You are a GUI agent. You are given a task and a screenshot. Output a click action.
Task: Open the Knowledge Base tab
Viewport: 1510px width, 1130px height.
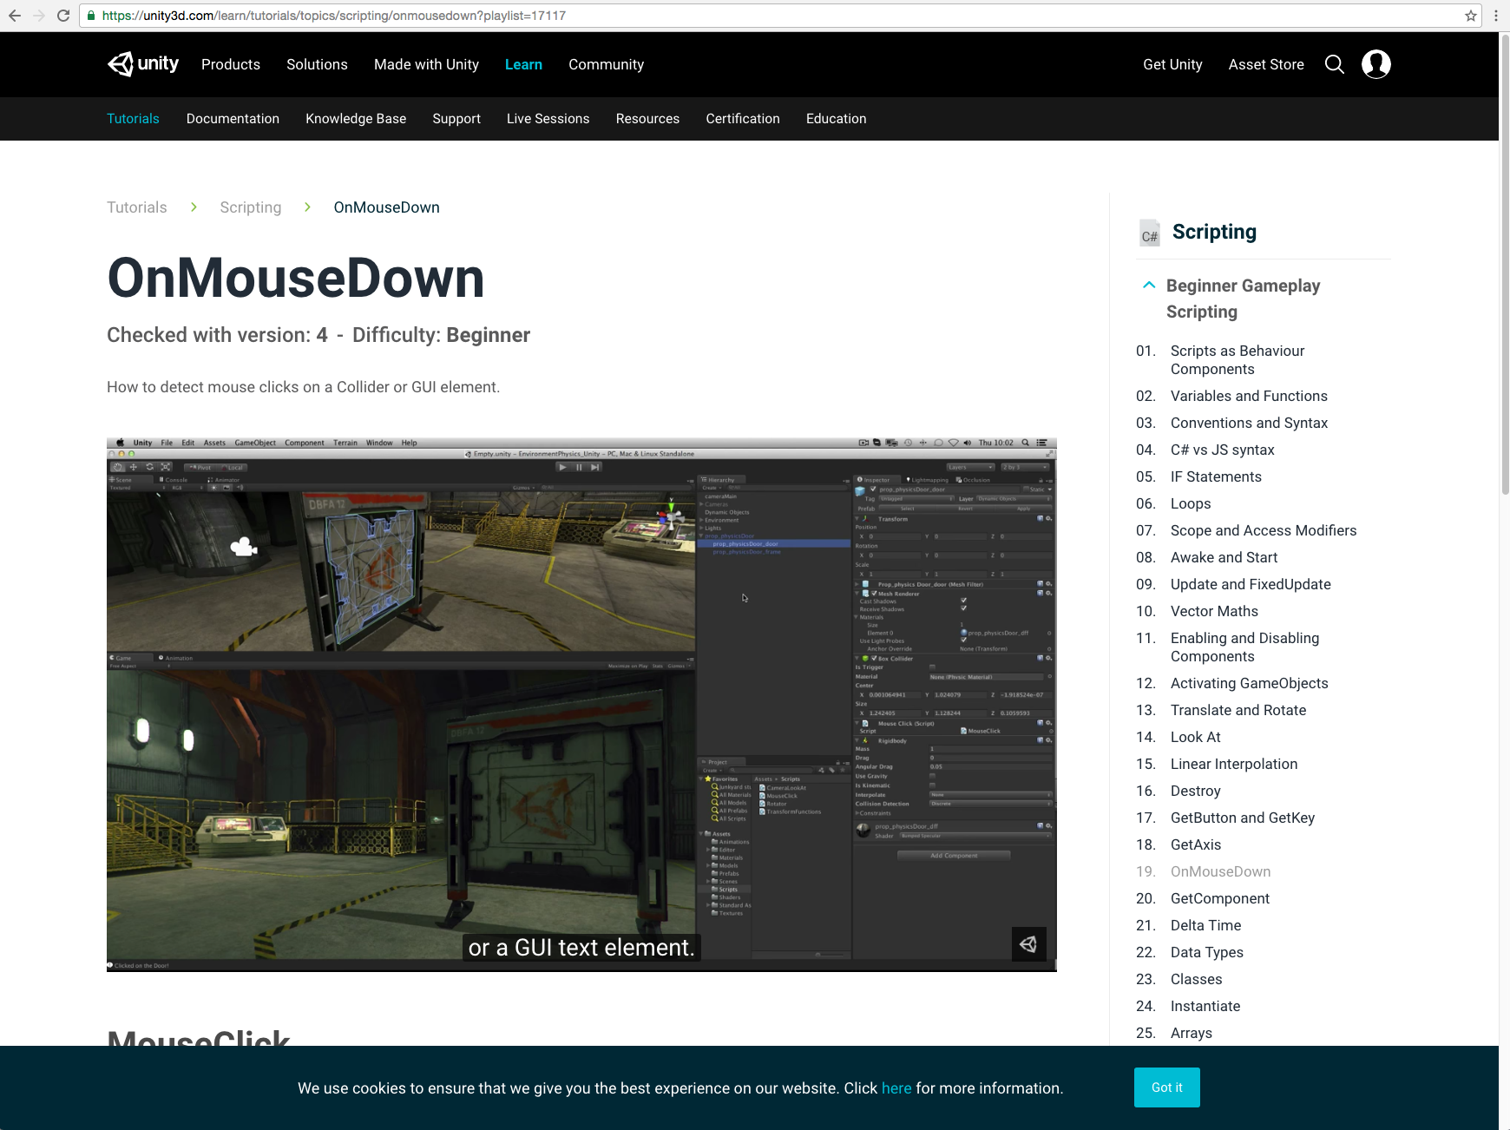[356, 119]
